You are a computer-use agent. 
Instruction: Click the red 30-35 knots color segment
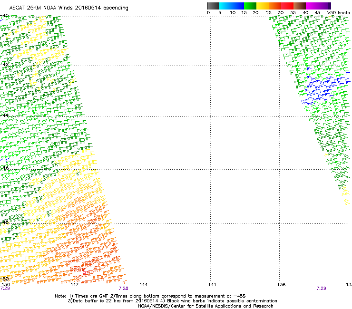287,6
